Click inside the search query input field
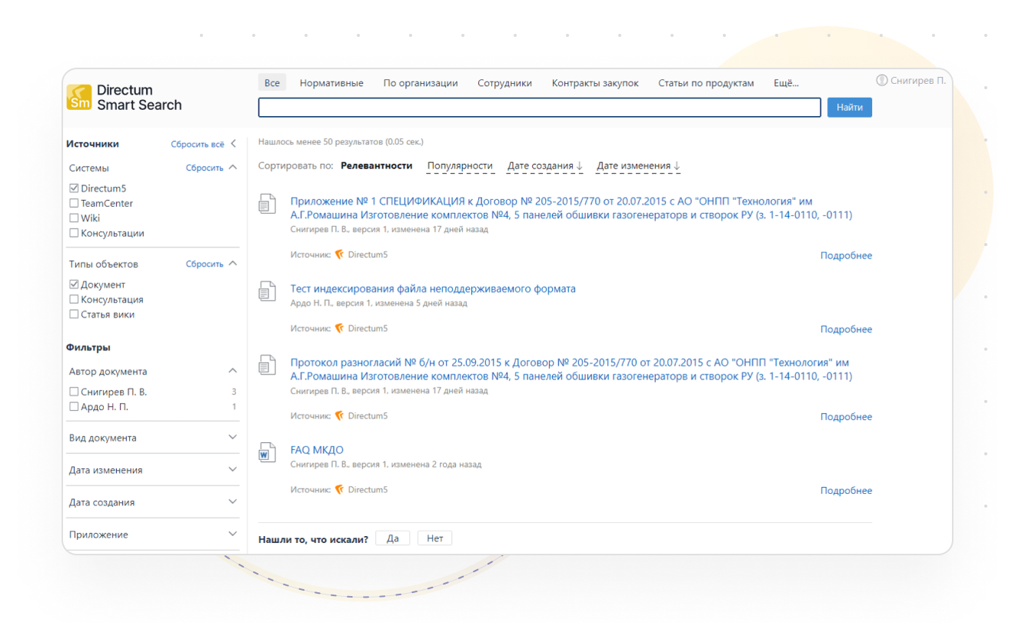Viewport: 1015px width, 623px height. click(540, 108)
